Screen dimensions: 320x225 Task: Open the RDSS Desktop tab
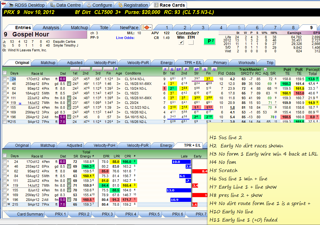(27, 5)
